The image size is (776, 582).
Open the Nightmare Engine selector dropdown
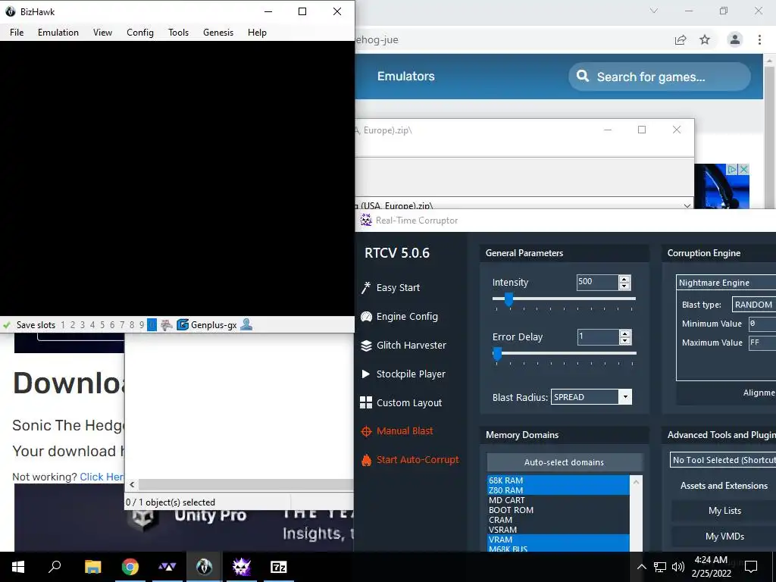726,283
